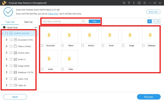
Task: Open the feedback chat icon
Action: point(139,3)
